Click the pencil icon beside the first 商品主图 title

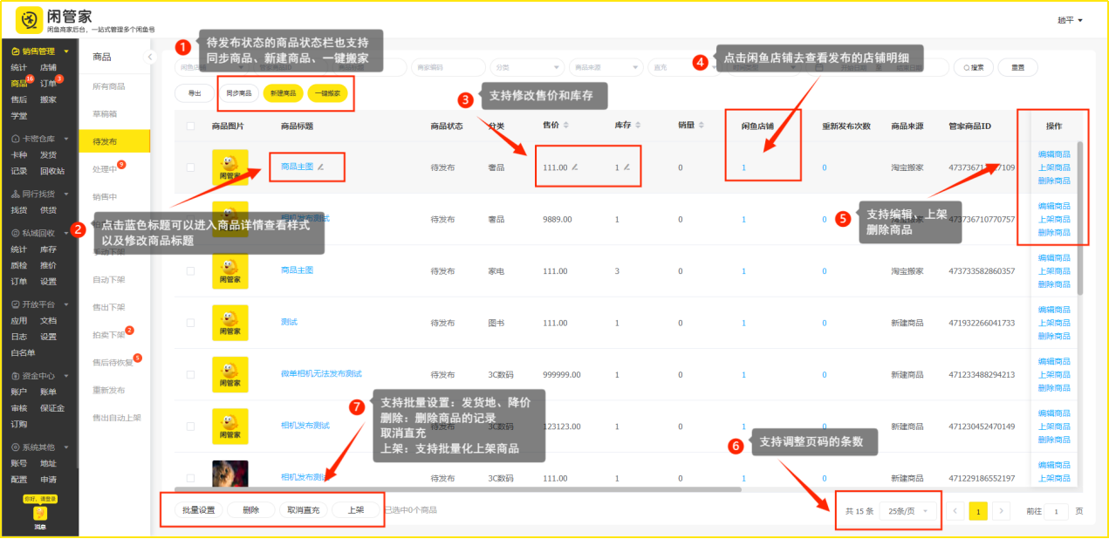tap(320, 166)
